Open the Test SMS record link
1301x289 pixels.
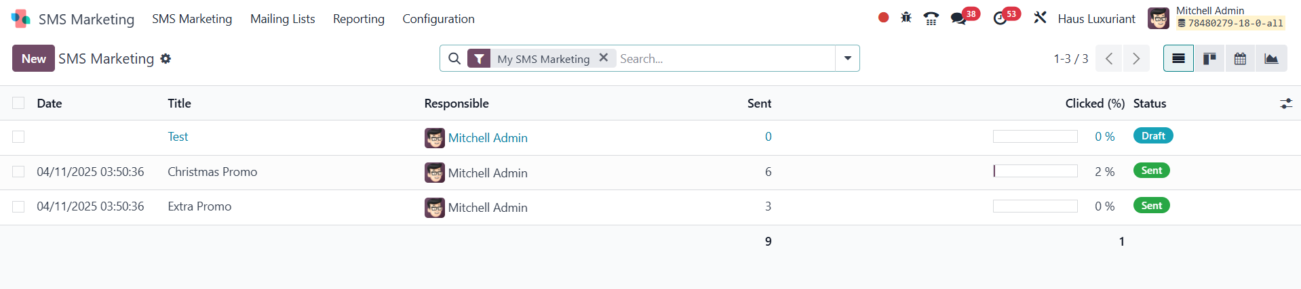pyautogui.click(x=178, y=137)
